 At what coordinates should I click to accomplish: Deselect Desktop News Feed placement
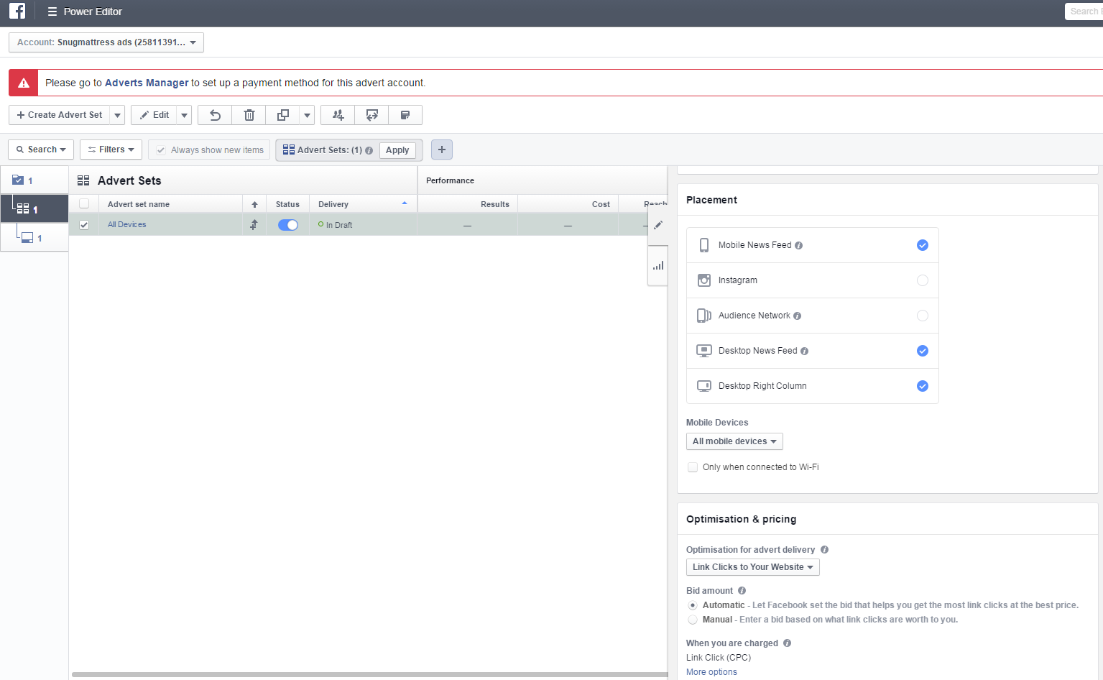923,351
